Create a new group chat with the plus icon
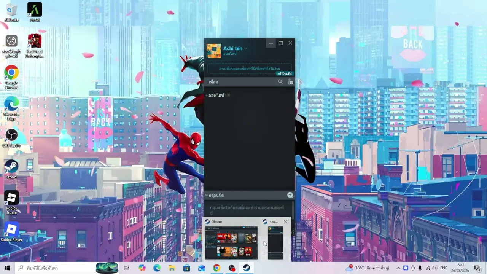 290,195
